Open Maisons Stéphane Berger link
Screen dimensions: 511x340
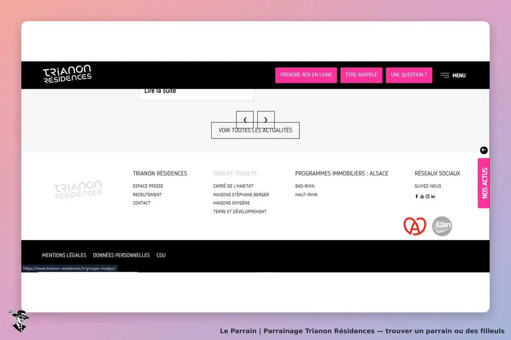241,195
